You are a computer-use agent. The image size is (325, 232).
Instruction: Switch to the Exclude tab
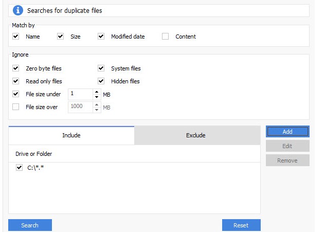click(x=195, y=135)
